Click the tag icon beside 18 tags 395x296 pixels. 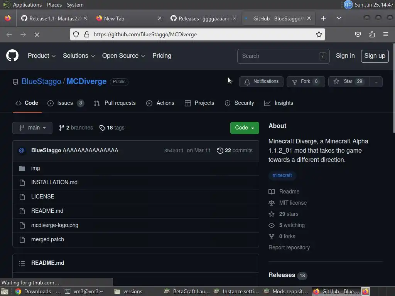[102, 128]
